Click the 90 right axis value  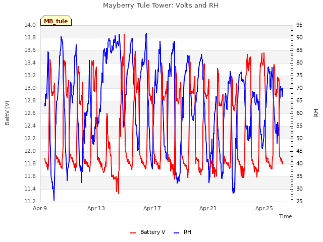tap(299, 38)
